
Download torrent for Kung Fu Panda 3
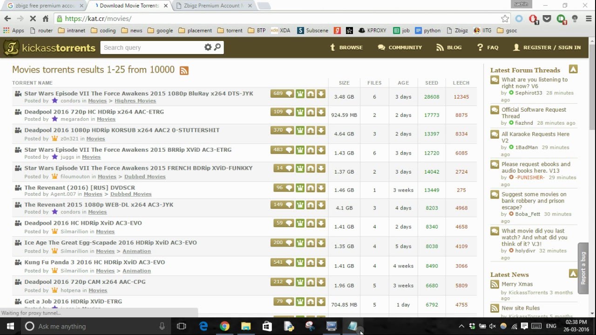321,262
